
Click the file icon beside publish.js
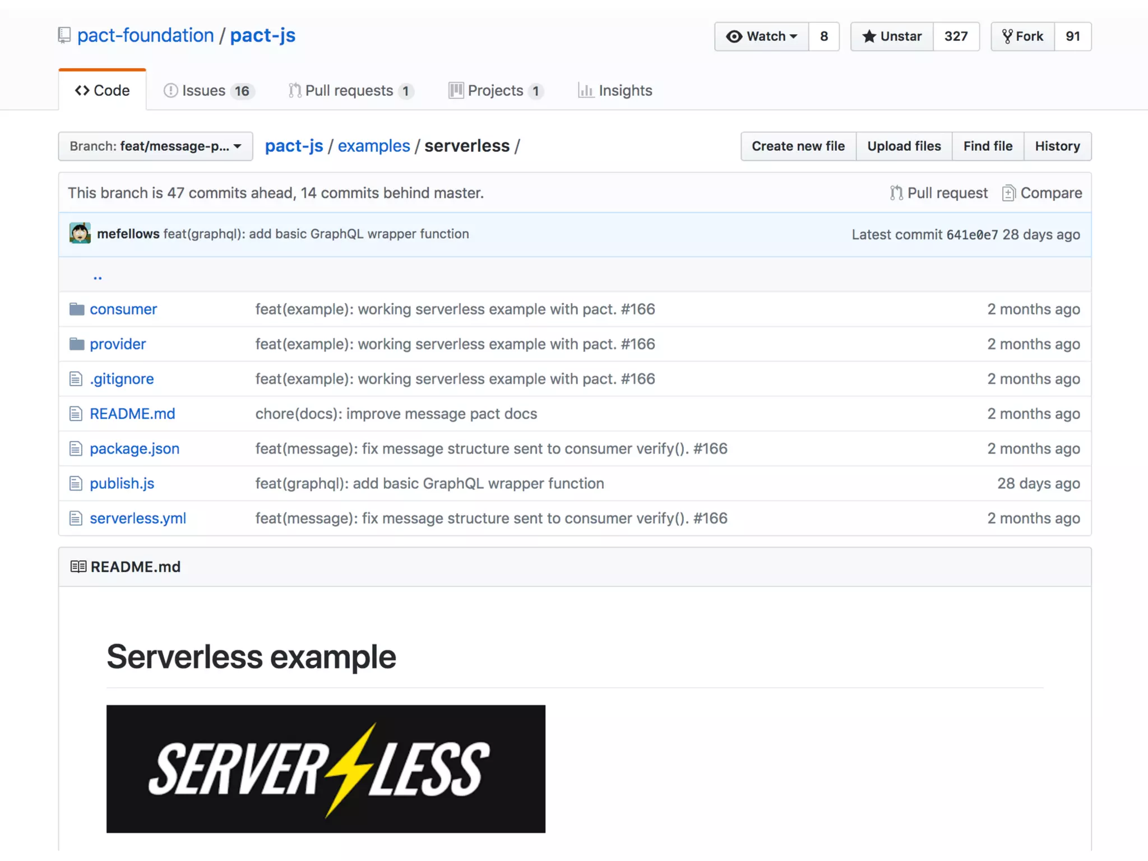76,484
